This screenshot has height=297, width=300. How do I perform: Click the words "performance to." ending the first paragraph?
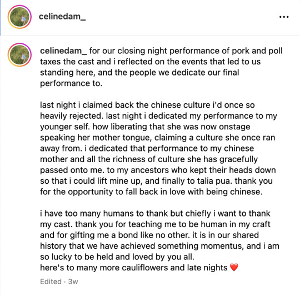[71, 84]
